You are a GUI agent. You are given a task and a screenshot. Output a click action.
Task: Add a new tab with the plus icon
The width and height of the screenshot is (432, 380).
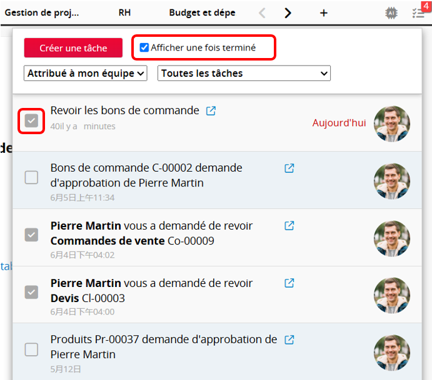coord(324,13)
